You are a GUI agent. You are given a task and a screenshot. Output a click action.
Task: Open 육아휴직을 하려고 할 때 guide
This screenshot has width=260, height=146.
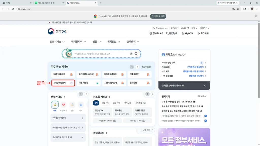point(68,137)
